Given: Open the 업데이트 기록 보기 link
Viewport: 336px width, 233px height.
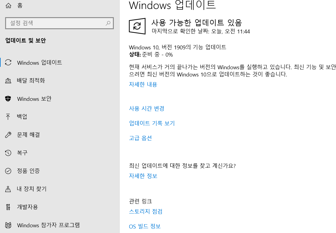Looking at the screenshot, I should [x=152, y=123].
